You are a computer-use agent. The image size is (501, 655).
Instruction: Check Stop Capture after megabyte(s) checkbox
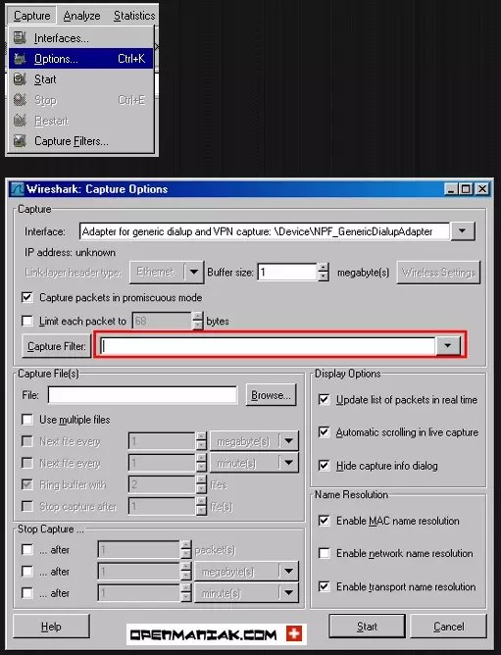27,571
